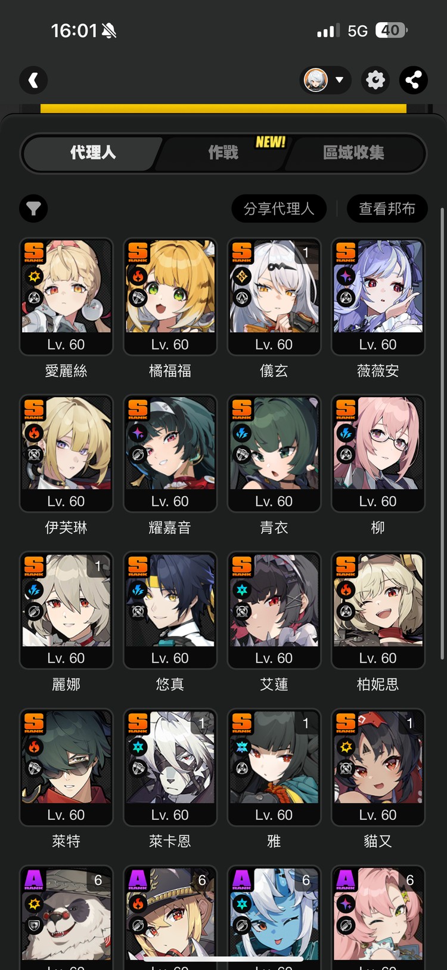
Task: Click the A rank badge on panda agent
Action: (x=34, y=881)
